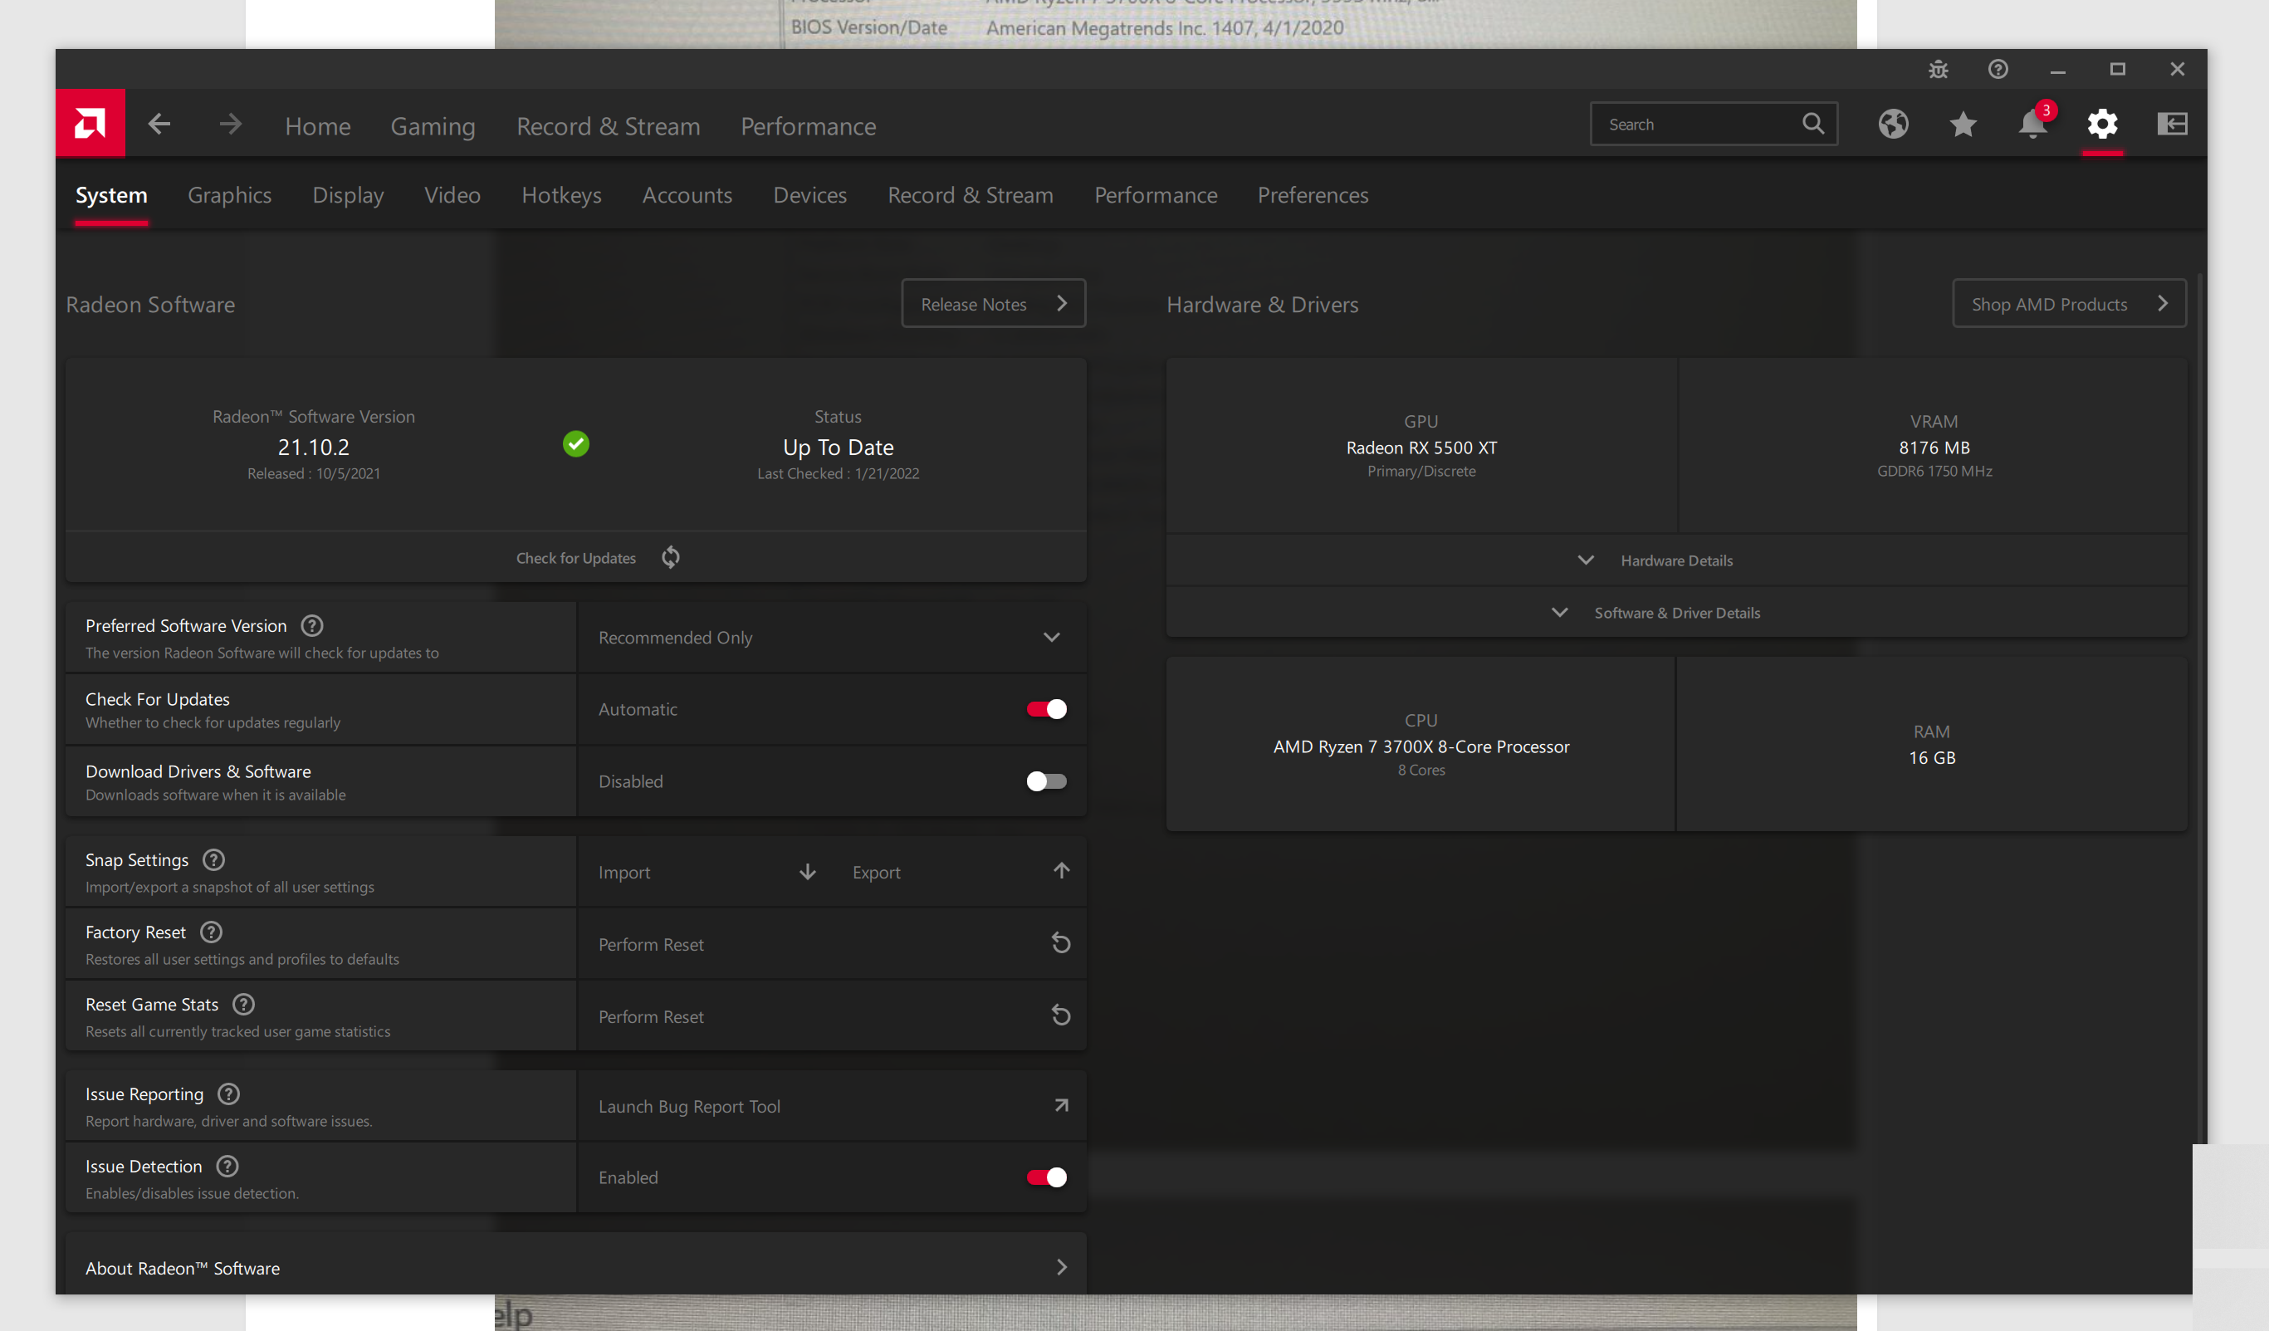This screenshot has height=1331, width=2269.
Task: Switch to the Display tab
Action: tap(348, 194)
